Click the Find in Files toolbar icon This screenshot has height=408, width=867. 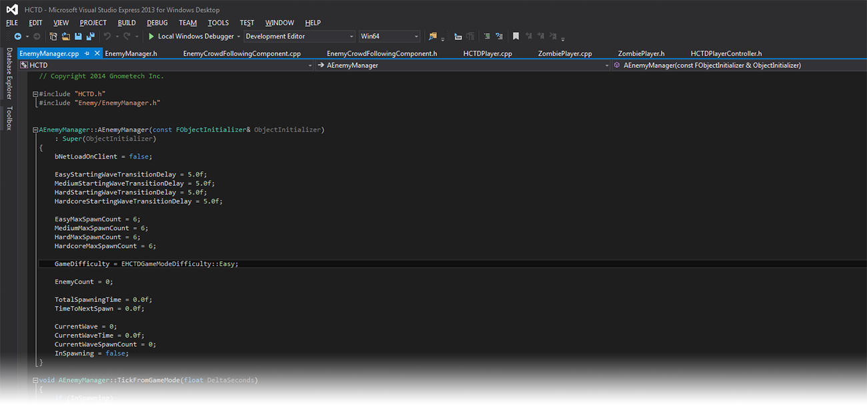pos(433,37)
